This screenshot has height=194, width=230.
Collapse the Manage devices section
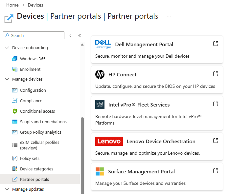point(7,79)
